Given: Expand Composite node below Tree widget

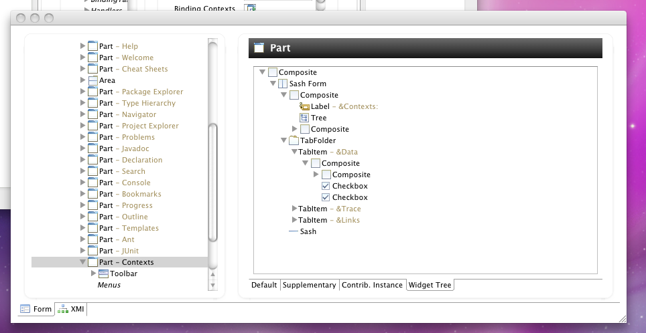Looking at the screenshot, I should pos(294,129).
